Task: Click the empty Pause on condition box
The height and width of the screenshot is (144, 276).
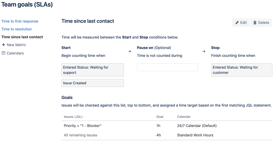Action: 167,67
